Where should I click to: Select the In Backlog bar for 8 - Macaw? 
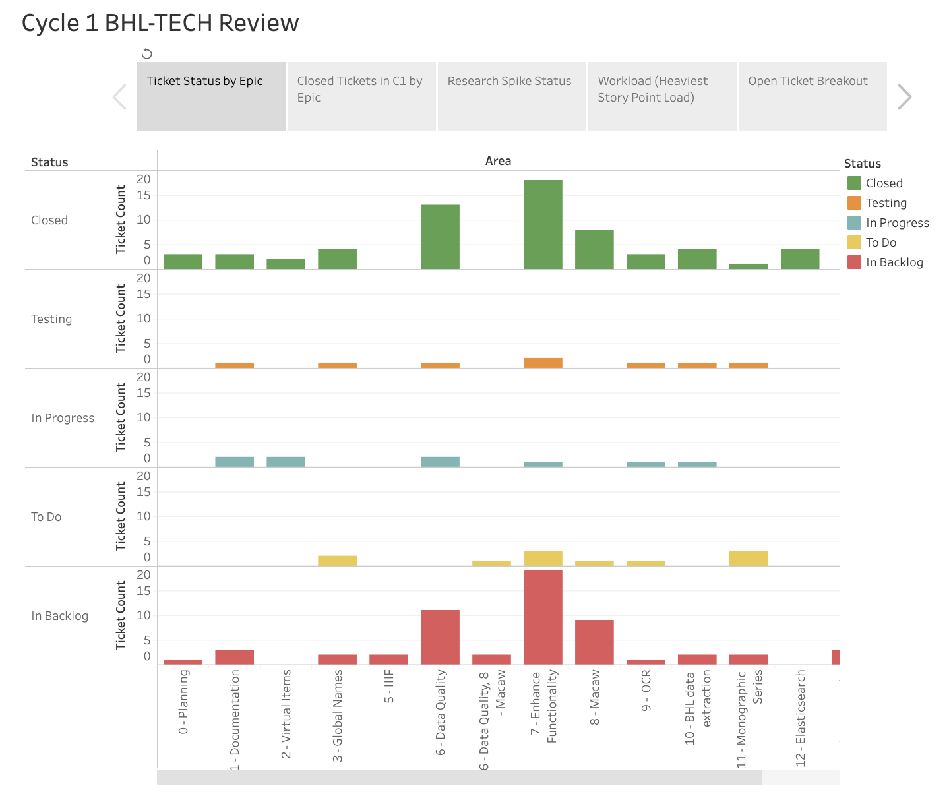pos(594,642)
